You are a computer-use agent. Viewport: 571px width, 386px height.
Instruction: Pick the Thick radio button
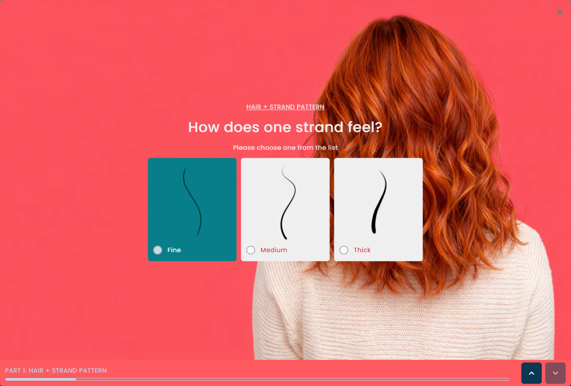click(x=344, y=250)
